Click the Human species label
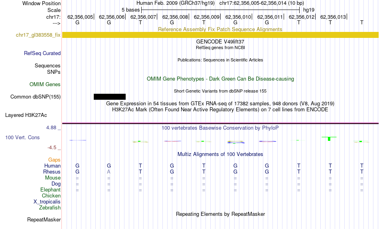Screen dimensions: 379x229 tap(52, 166)
